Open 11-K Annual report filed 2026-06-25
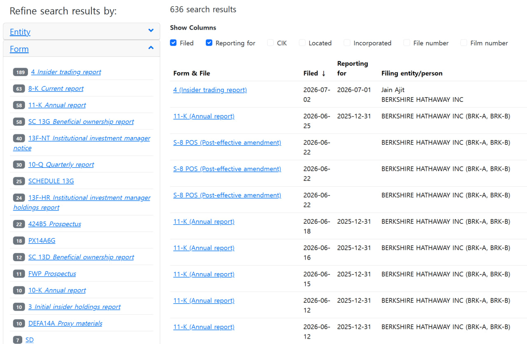This screenshot has height=344, width=527. click(204, 116)
